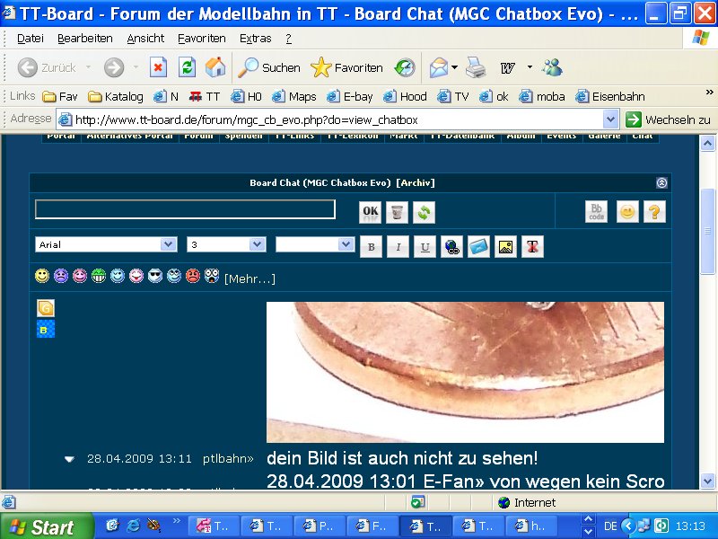
Task: Open the font size dropdown showing 3
Action: pos(226,244)
